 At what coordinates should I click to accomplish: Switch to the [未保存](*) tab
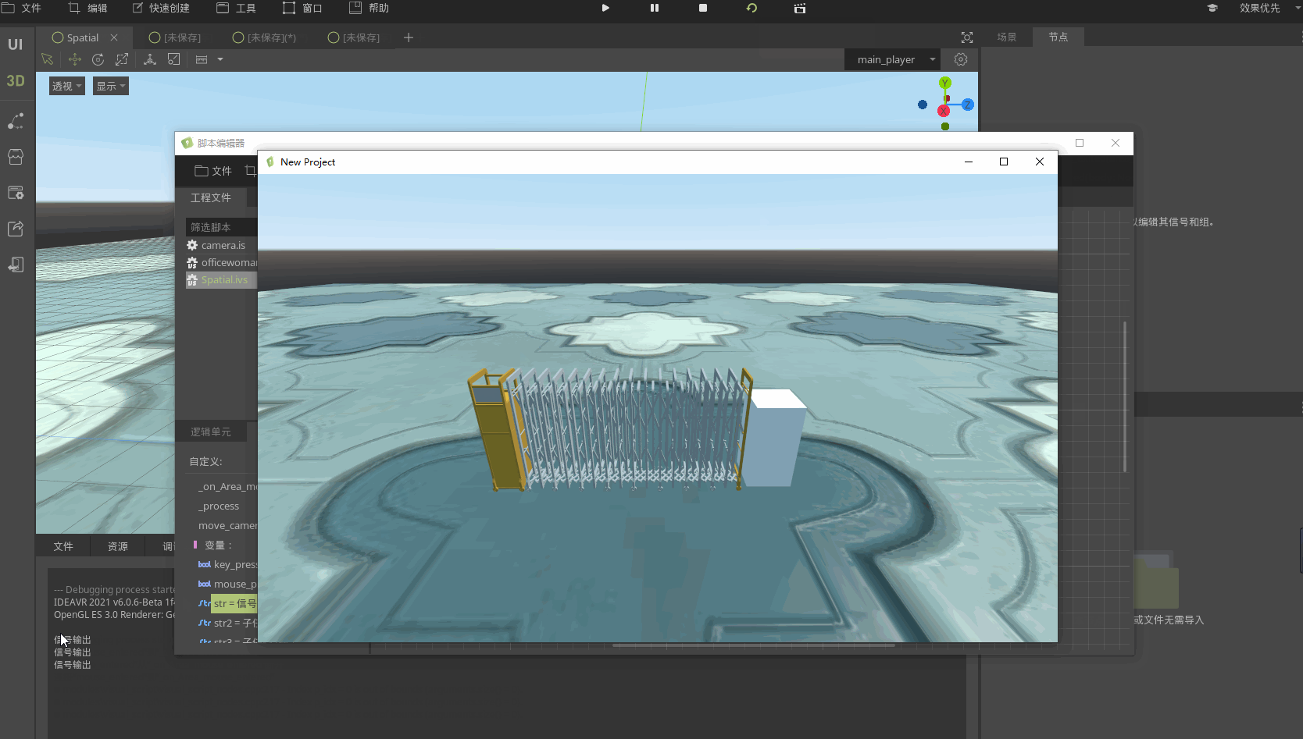coord(265,37)
